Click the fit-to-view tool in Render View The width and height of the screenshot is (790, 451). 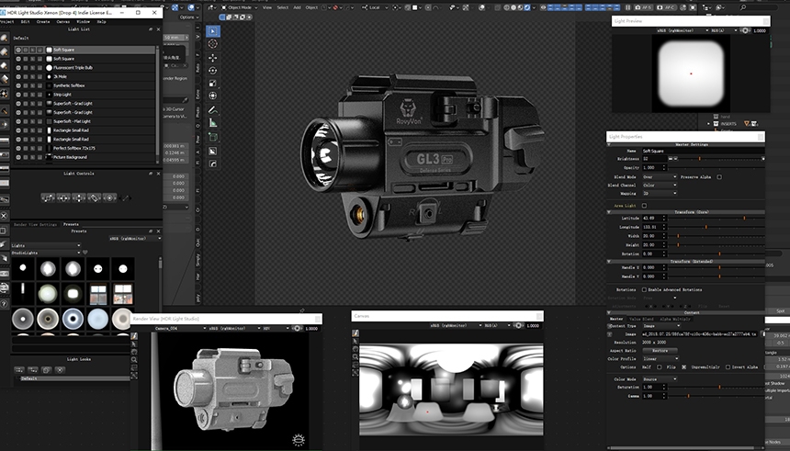click(134, 376)
